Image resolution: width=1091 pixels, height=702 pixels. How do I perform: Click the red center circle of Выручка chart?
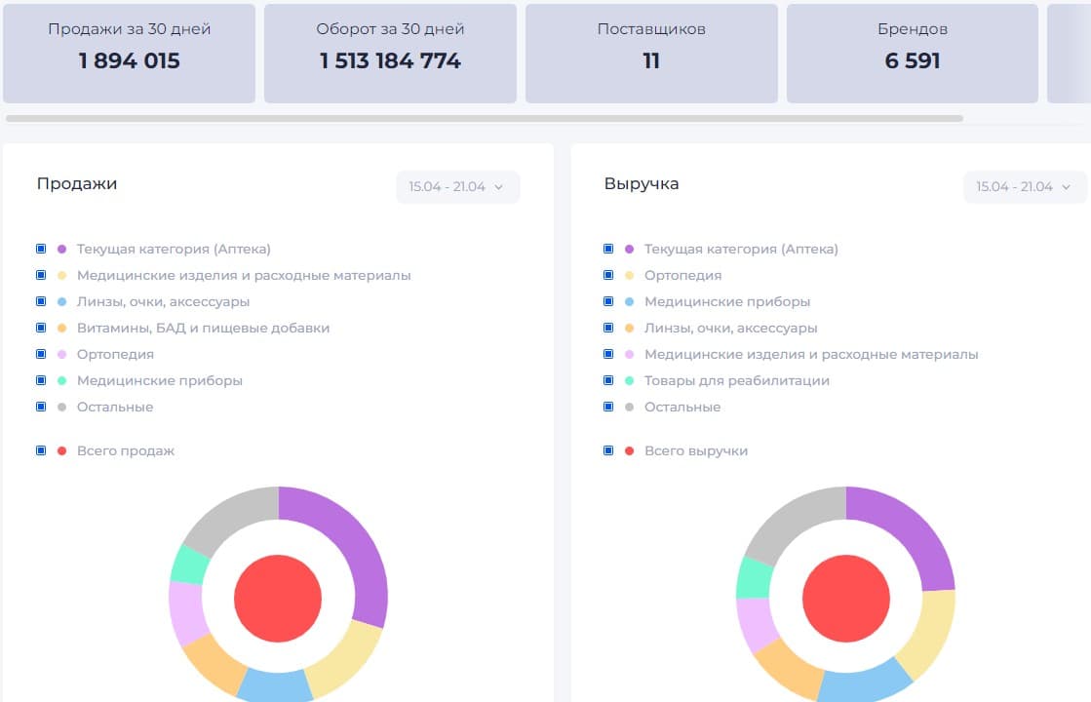846,599
